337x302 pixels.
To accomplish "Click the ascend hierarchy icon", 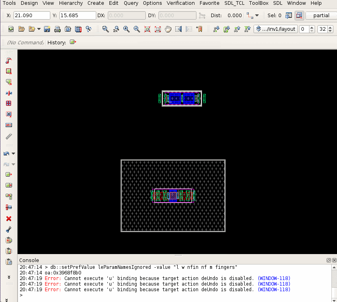I will pyautogui.click(x=237, y=29).
